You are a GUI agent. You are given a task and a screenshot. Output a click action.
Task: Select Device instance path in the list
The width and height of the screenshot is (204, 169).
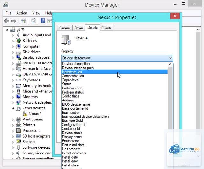tap(114, 68)
